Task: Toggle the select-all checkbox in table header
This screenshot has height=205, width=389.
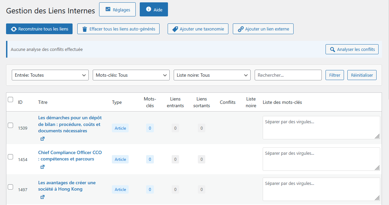Action: coord(10,99)
